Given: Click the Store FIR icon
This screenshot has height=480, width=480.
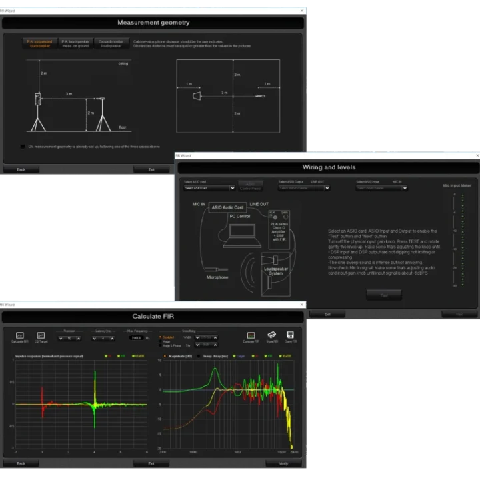Looking at the screenshot, I should [x=271, y=335].
